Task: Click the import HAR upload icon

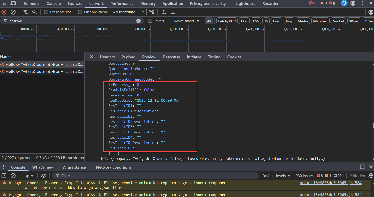Action: 164,12
